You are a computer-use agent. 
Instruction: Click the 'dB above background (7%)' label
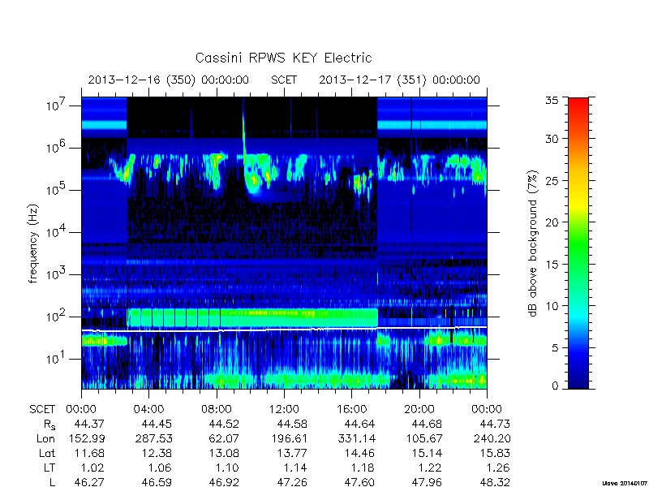(x=533, y=243)
